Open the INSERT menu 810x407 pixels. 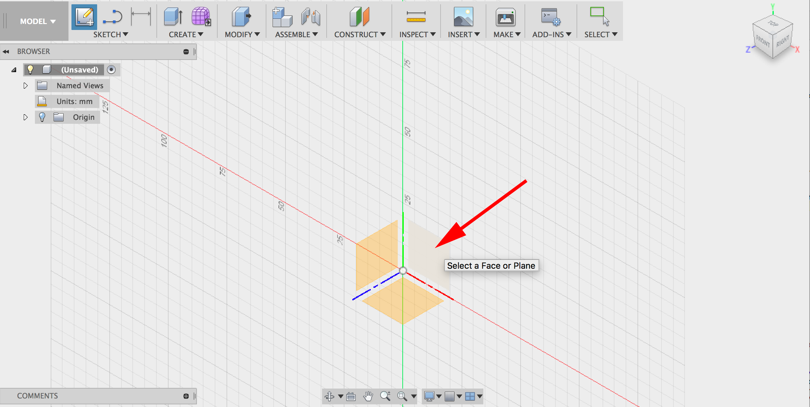(x=464, y=35)
